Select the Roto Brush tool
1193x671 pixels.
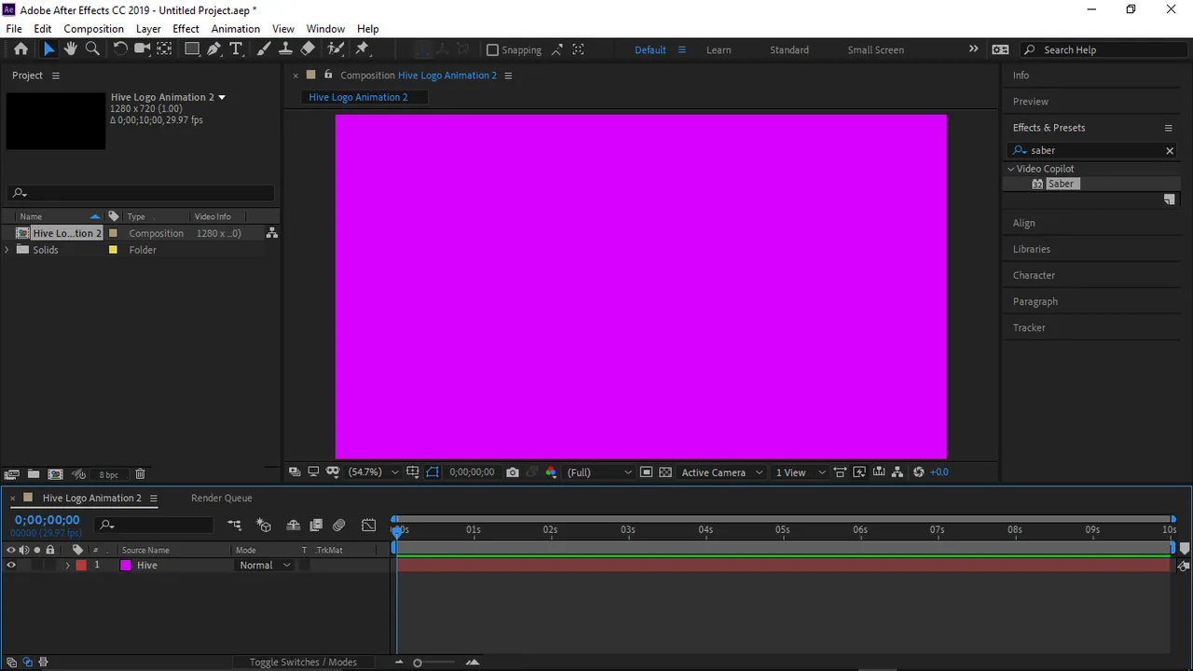click(x=336, y=49)
